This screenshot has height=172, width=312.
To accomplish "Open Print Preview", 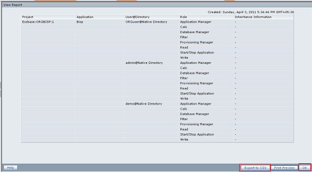I will [x=284, y=168].
